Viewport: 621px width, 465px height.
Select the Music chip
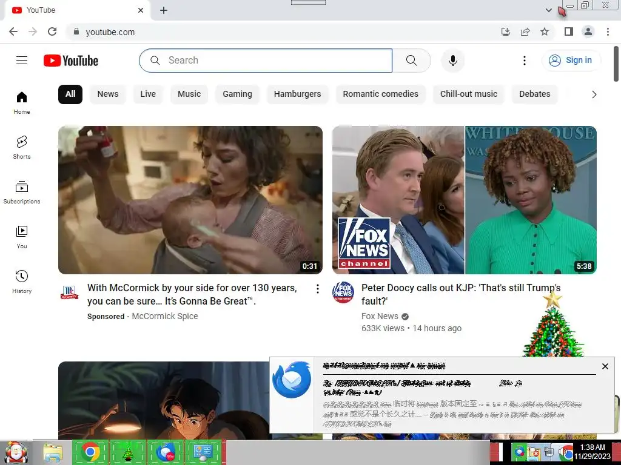tap(189, 94)
